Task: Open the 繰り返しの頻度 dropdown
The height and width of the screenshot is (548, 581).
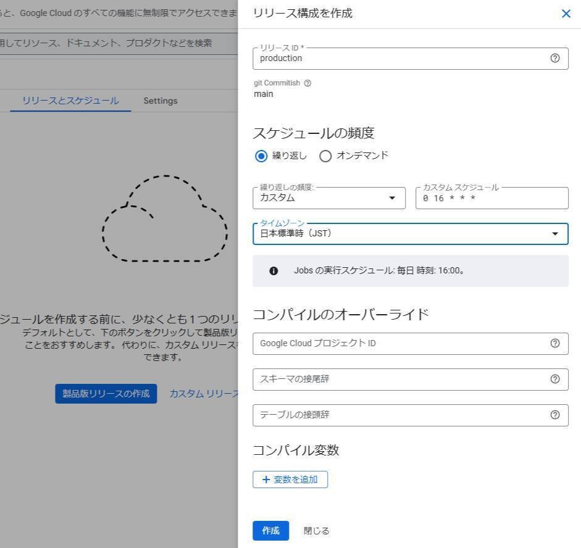Action: click(329, 197)
